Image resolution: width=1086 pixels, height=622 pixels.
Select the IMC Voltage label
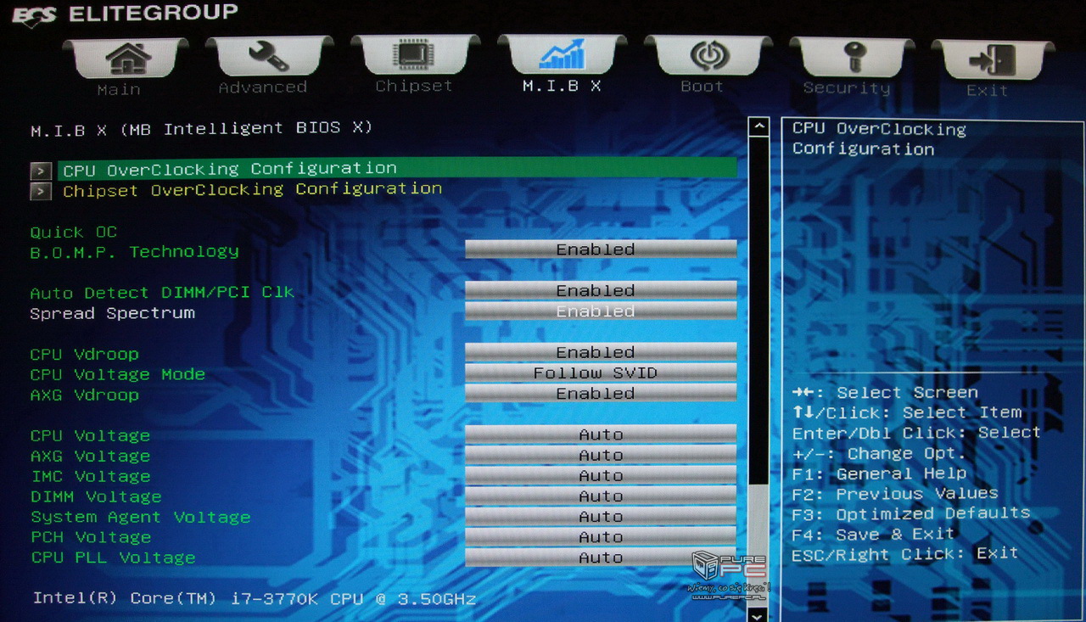click(91, 476)
